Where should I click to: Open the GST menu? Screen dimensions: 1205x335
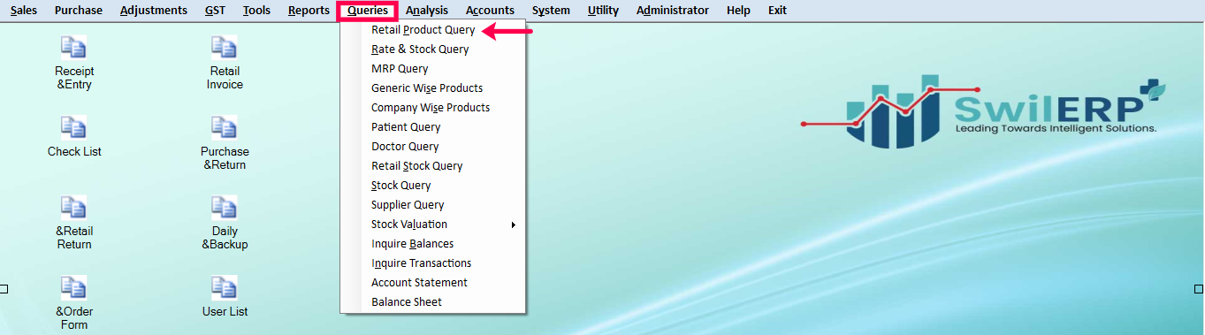pos(215,11)
